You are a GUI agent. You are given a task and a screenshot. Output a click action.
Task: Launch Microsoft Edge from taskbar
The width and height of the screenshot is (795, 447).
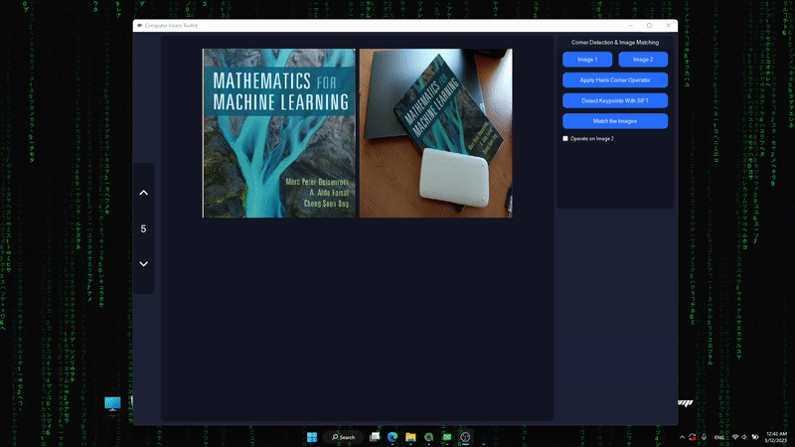(393, 437)
